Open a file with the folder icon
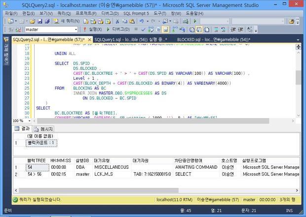The height and width of the screenshot is (217, 306). click(33, 21)
